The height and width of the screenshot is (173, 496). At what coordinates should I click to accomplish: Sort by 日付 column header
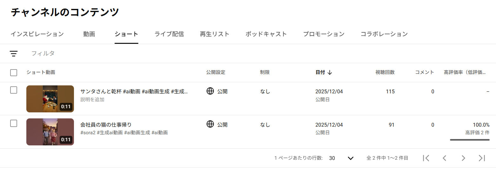tap(320, 72)
